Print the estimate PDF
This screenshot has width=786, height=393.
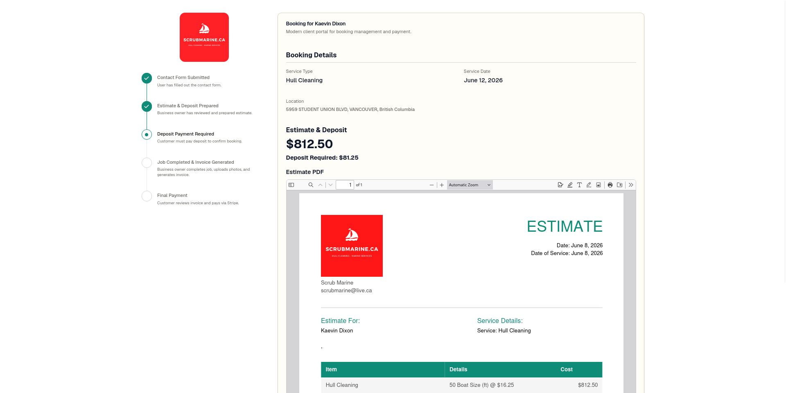pyautogui.click(x=610, y=185)
